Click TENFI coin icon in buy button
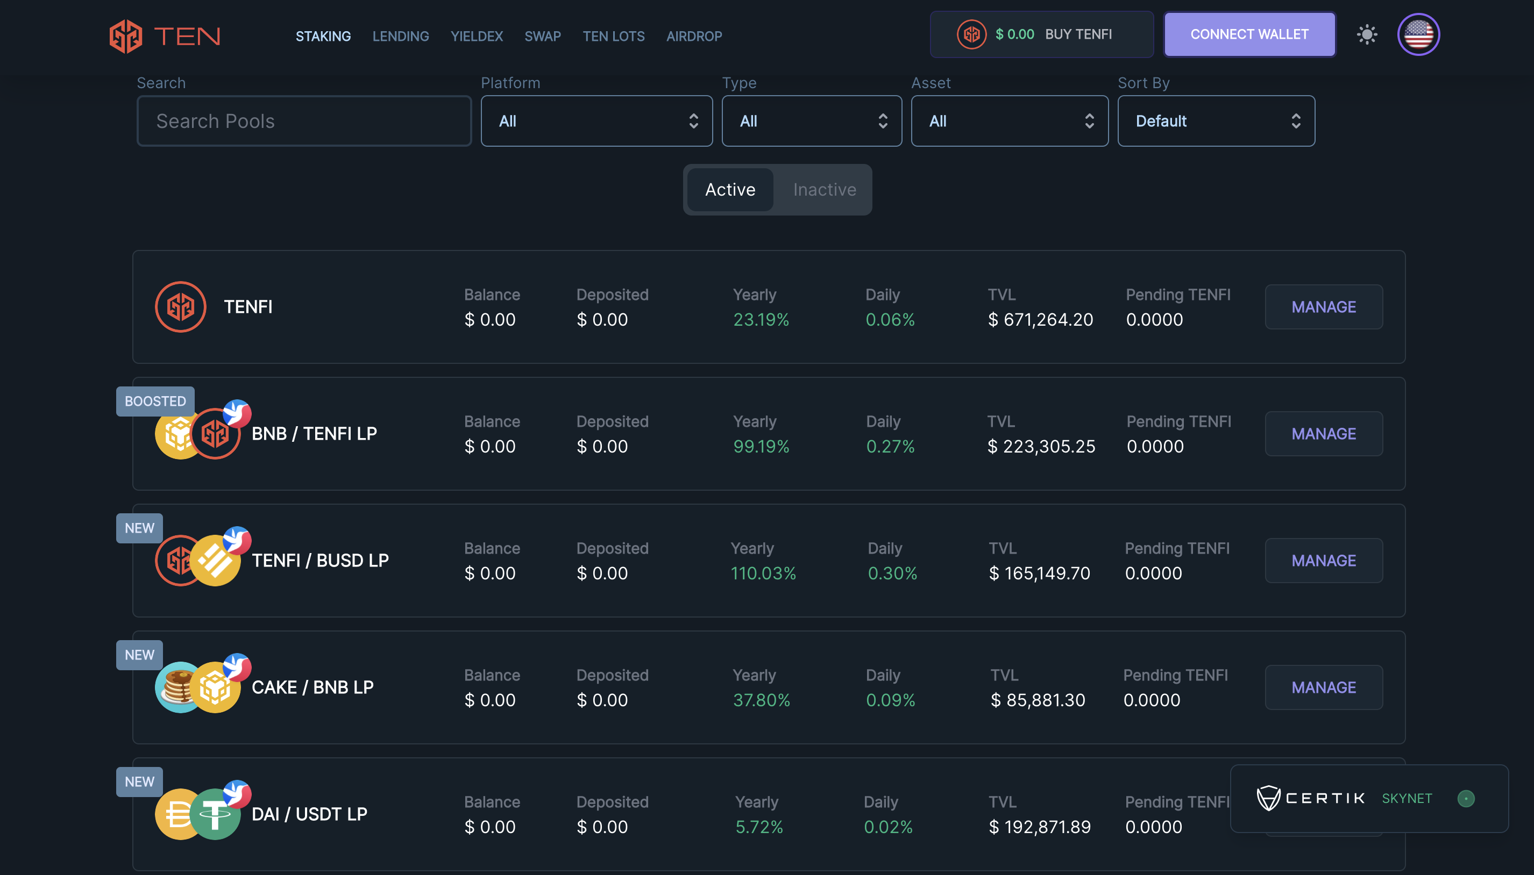Image resolution: width=1534 pixels, height=875 pixels. (971, 34)
